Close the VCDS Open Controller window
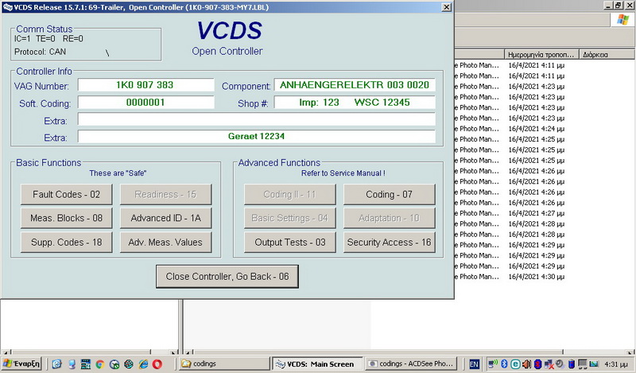This screenshot has height=373, width=636. (x=446, y=7)
